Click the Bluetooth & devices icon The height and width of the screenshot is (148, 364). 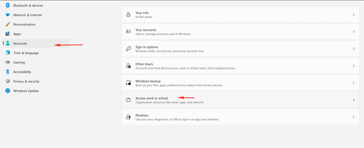[8, 5]
